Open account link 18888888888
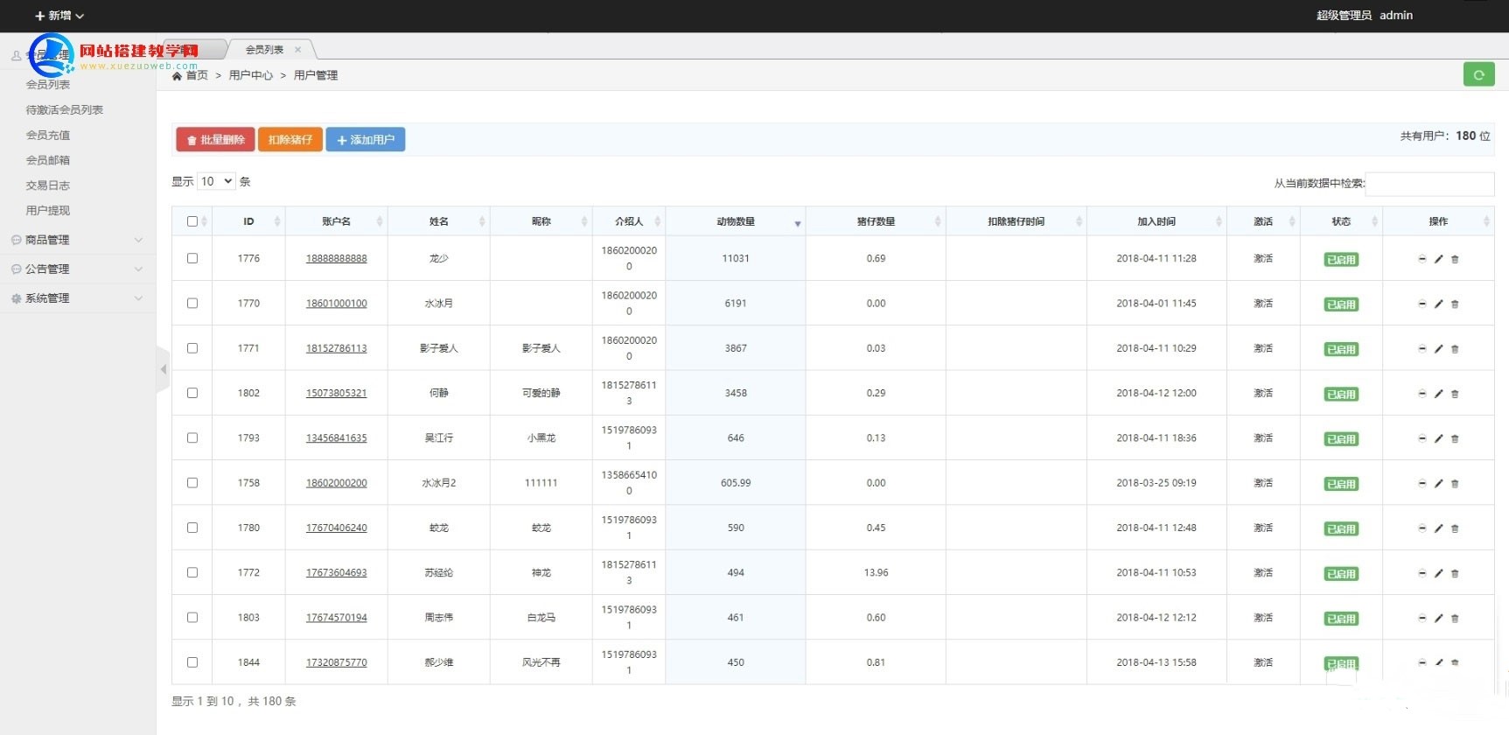 [337, 258]
